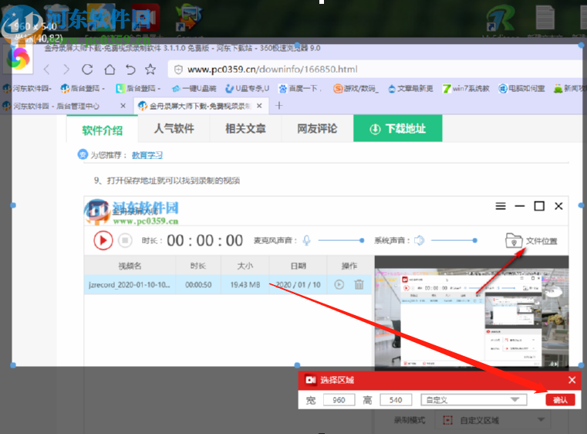Open the 游戏/数码 bookmark
The height and width of the screenshot is (434, 587).
coord(356,89)
